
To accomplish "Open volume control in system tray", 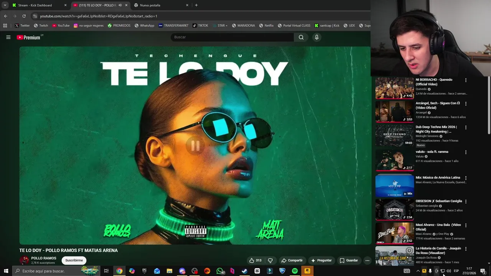I will pyautogui.click(x=448, y=271).
